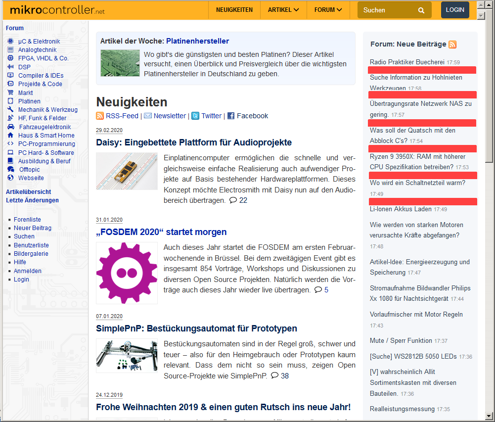
Task: Open the Platinenhersteller article of the week
Action: pos(198,41)
